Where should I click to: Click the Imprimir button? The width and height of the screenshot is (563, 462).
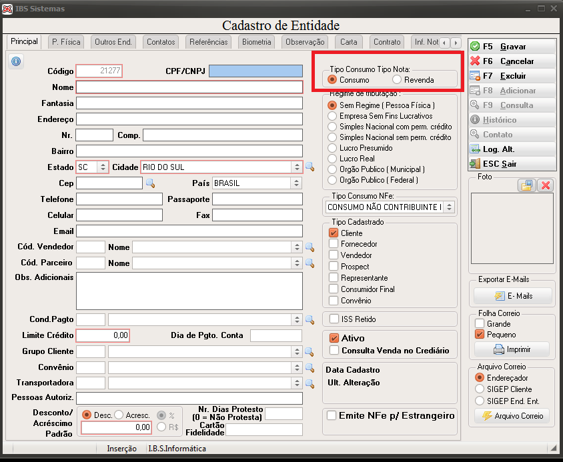point(512,349)
